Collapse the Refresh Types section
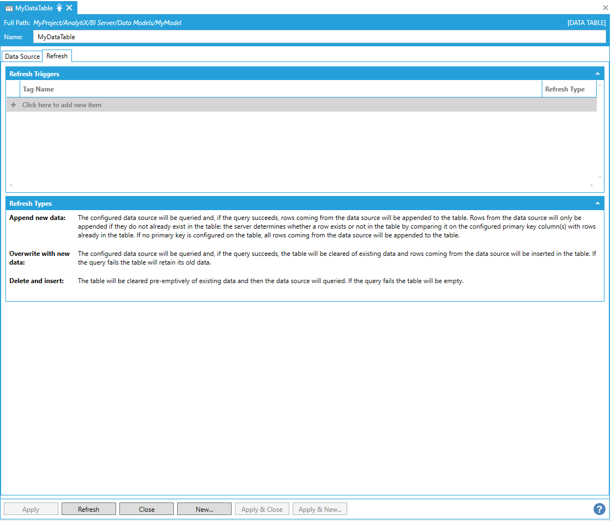The image size is (611, 521). [597, 203]
